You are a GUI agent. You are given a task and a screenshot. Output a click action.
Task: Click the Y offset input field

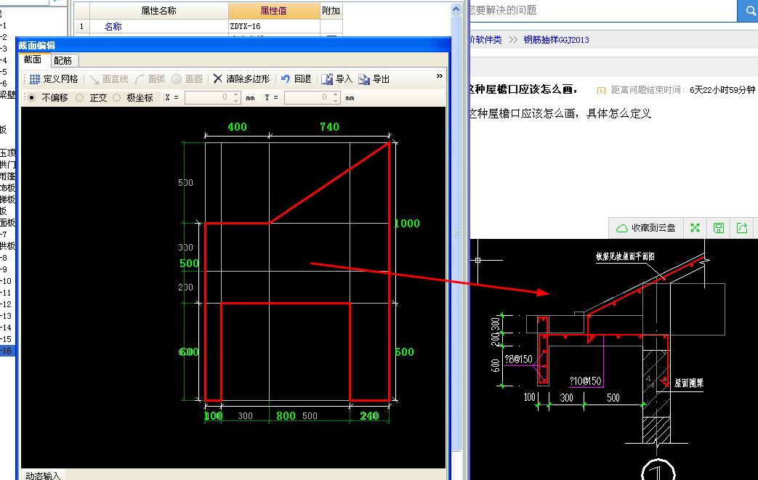pyautogui.click(x=308, y=97)
